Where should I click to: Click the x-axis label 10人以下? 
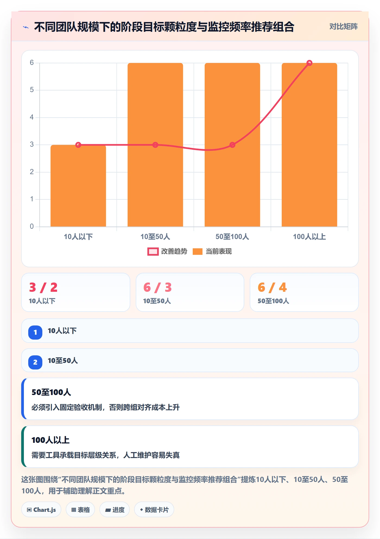click(x=78, y=237)
